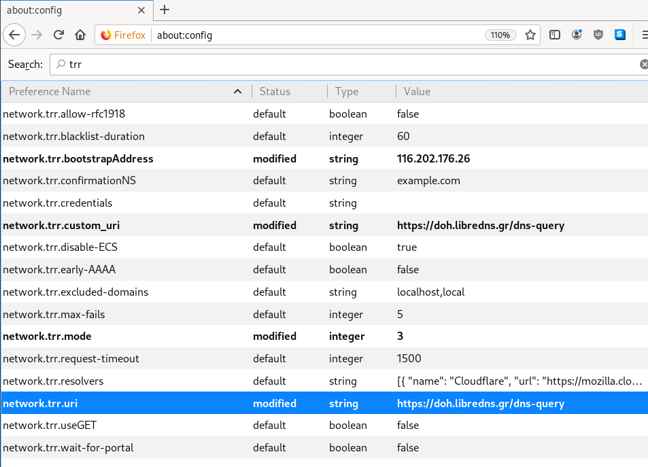Clear the trr search query
This screenshot has width=648, height=467.
pyautogui.click(x=643, y=64)
